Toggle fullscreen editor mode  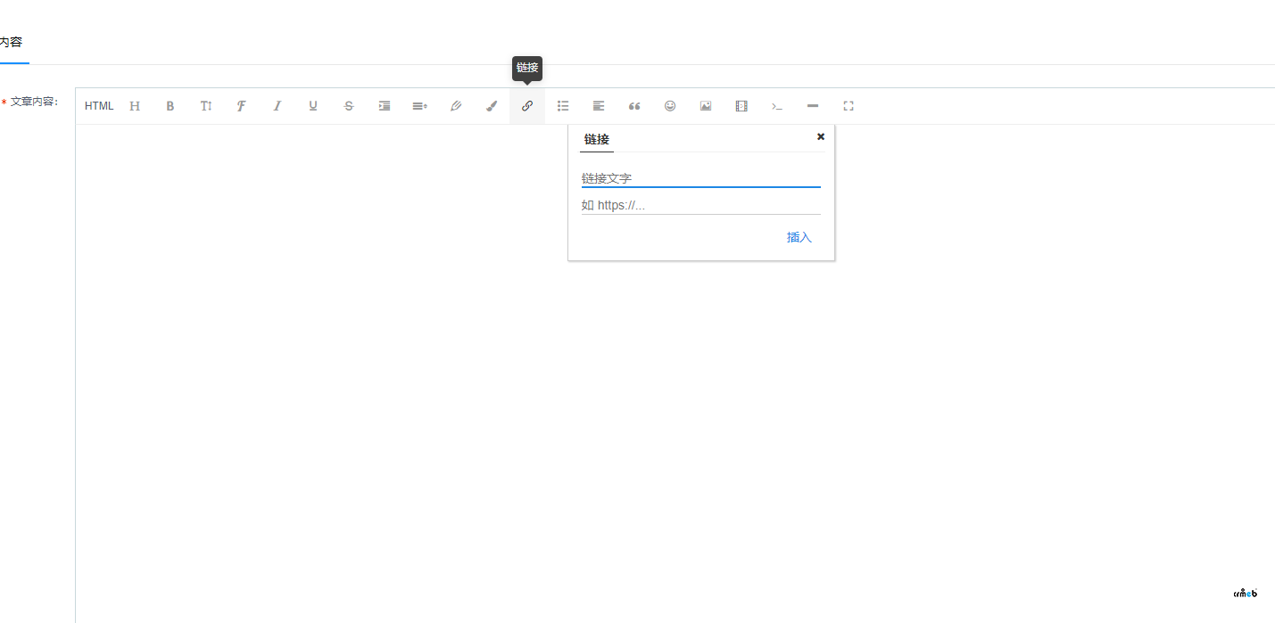[849, 106]
